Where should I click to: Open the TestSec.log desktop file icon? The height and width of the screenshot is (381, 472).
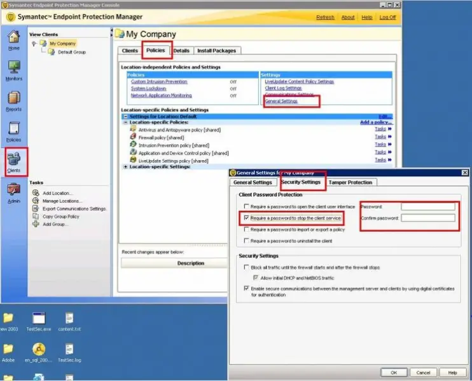[x=69, y=349]
